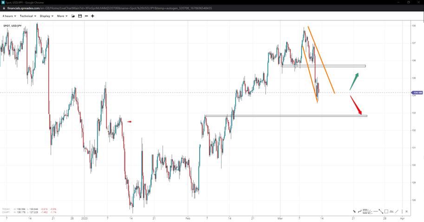
Task: Select the horizontal line drawing tool
Action: (x=376, y=211)
